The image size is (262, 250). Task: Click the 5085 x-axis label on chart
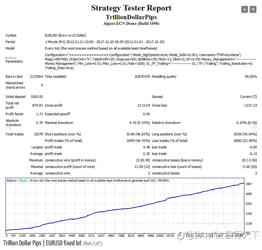(x=82, y=236)
